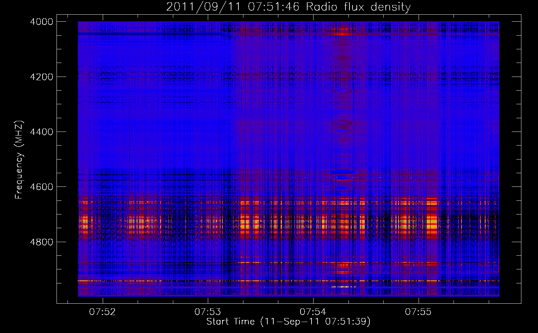Click the 07:54 time axis label
This screenshot has width=538, height=333.
click(x=313, y=312)
